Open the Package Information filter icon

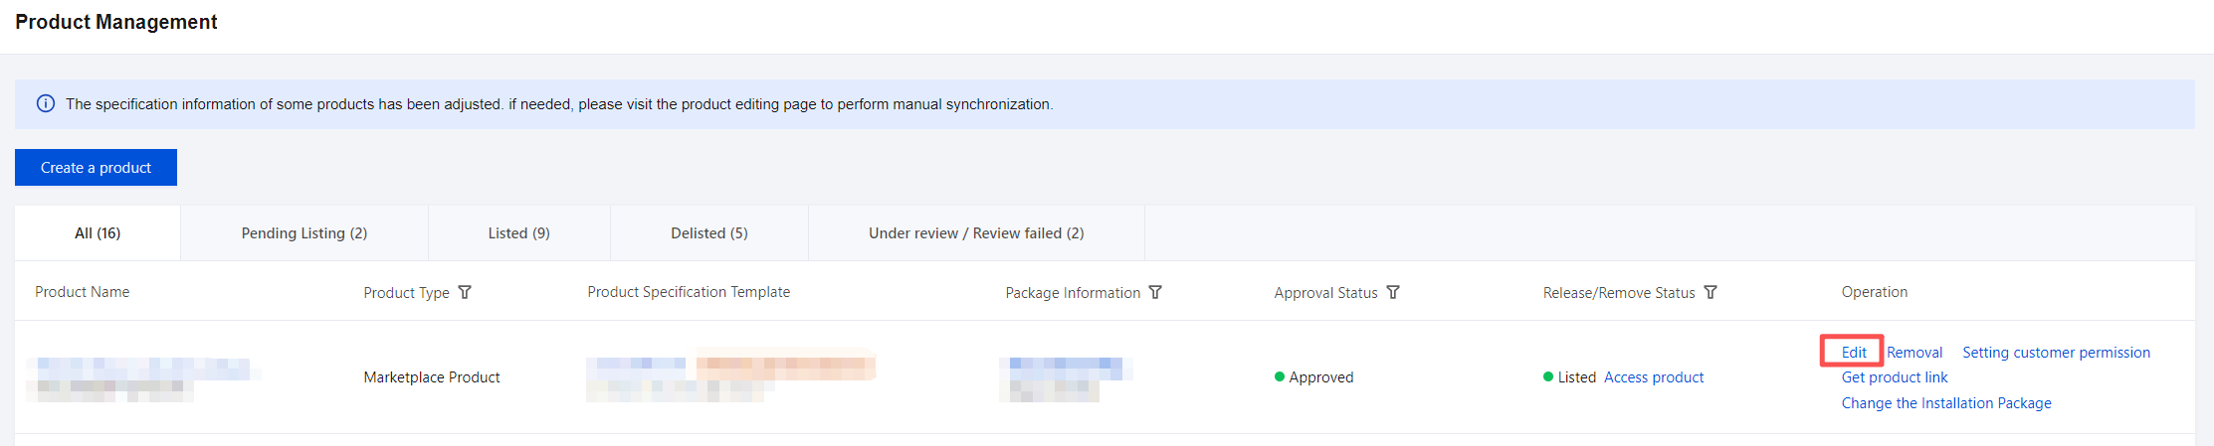1155,292
